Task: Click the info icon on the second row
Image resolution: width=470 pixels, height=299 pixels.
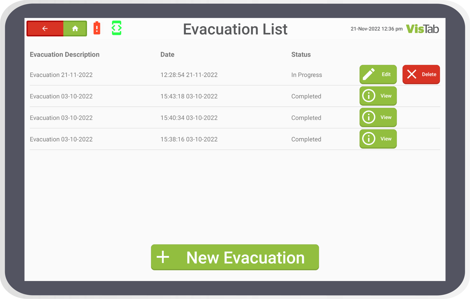Action: click(x=368, y=96)
